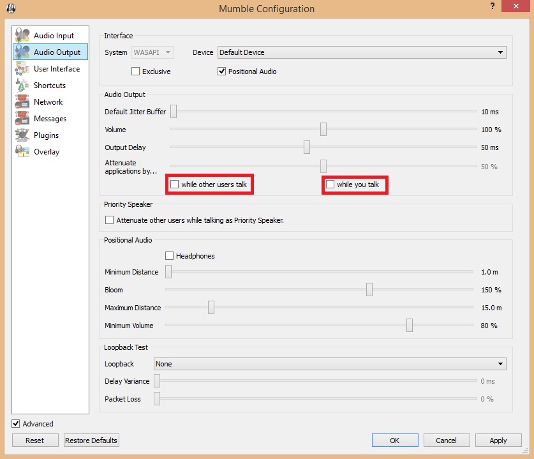Click the '150 %' bloom value
The image size is (534, 459).
(491, 290)
